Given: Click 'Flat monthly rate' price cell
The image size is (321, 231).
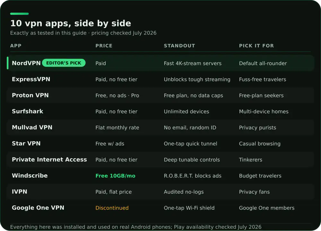Looking at the screenshot, I should (x=117, y=128).
